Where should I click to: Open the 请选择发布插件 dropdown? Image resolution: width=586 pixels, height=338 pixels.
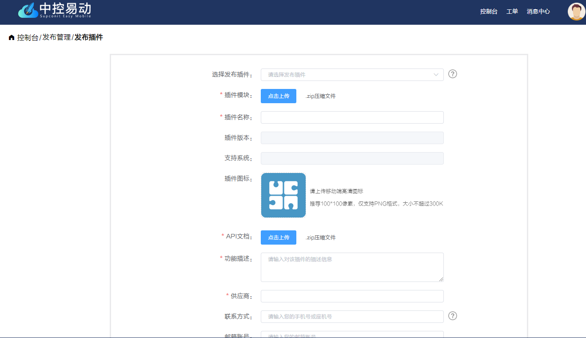click(352, 75)
